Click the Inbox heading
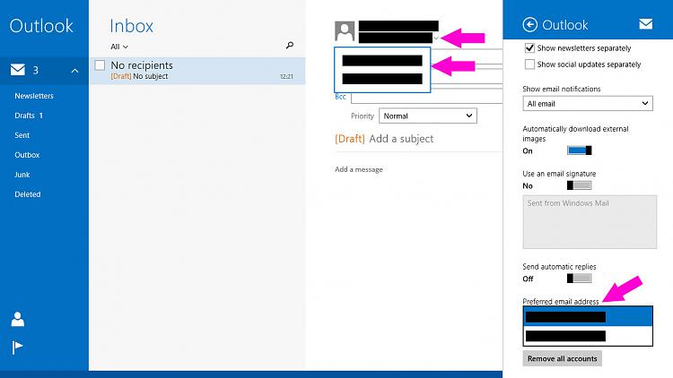Viewport: 673px width, 378px height. pyautogui.click(x=131, y=26)
